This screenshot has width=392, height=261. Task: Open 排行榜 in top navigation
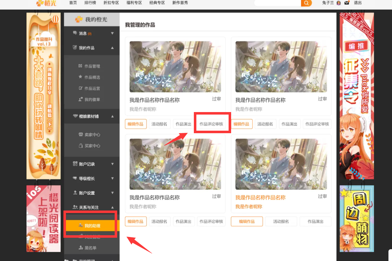point(90,3)
